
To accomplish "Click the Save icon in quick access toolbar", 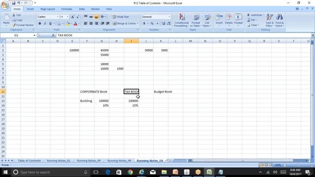I will (x=13, y=3).
